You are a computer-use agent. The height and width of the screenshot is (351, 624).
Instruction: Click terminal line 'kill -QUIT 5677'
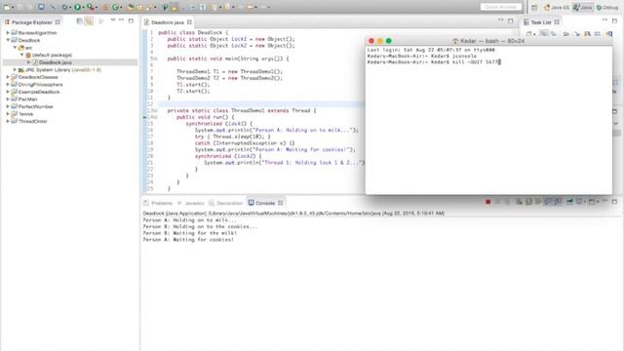(476, 62)
